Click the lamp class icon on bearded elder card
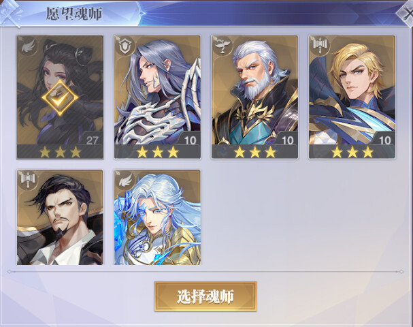The width and height of the screenshot is (413, 327). click(x=222, y=47)
